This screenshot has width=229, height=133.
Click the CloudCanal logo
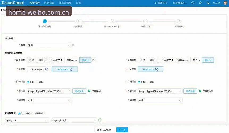click(x=13, y=3)
